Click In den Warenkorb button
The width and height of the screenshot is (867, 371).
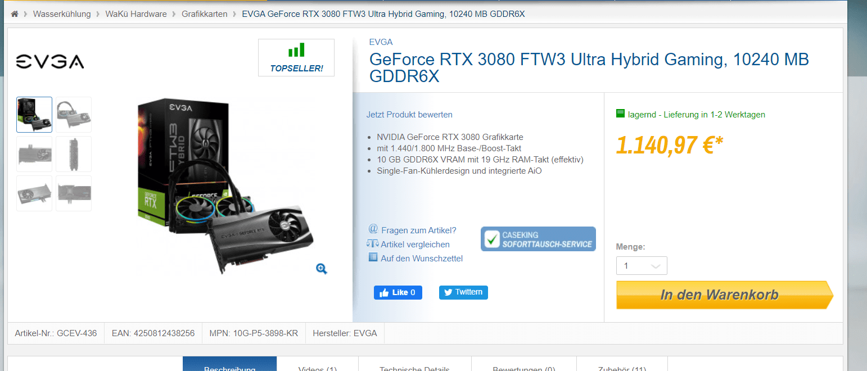point(725,295)
